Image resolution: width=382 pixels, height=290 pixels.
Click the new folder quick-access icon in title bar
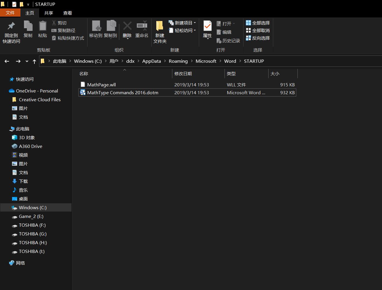pyautogui.click(x=21, y=4)
